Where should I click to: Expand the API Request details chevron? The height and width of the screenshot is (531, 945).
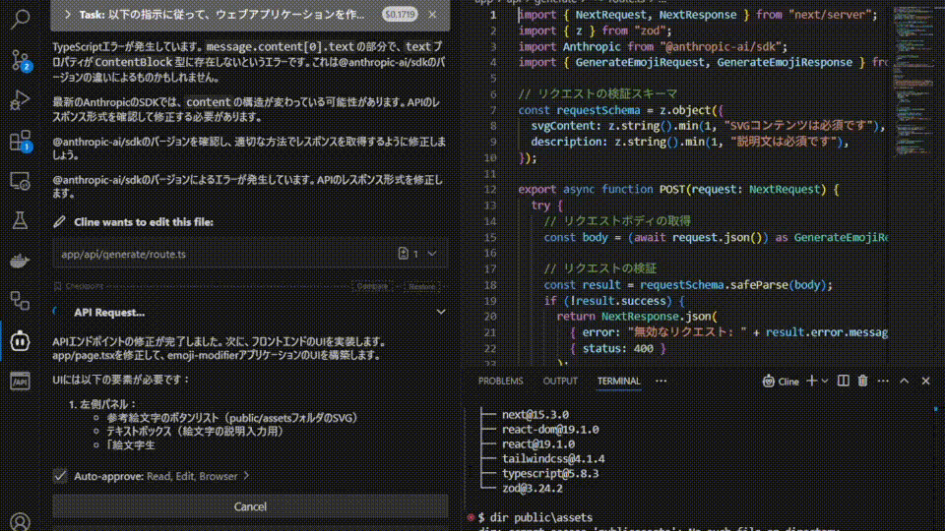(x=441, y=312)
